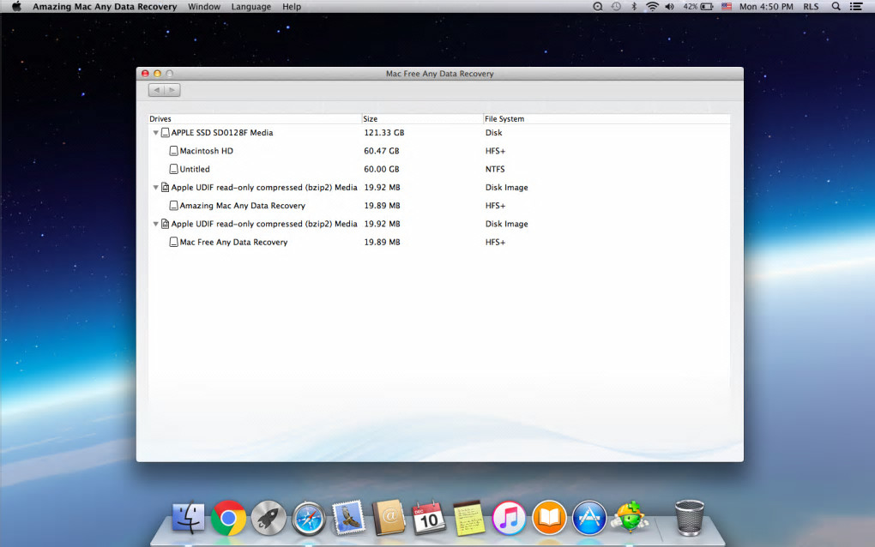875x547 pixels.
Task: Open the Wi-Fi status menu
Action: pos(652,7)
